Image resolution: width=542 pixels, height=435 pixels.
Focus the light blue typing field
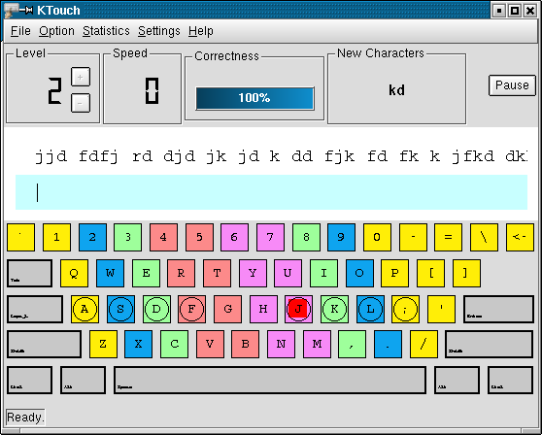pyautogui.click(x=271, y=192)
